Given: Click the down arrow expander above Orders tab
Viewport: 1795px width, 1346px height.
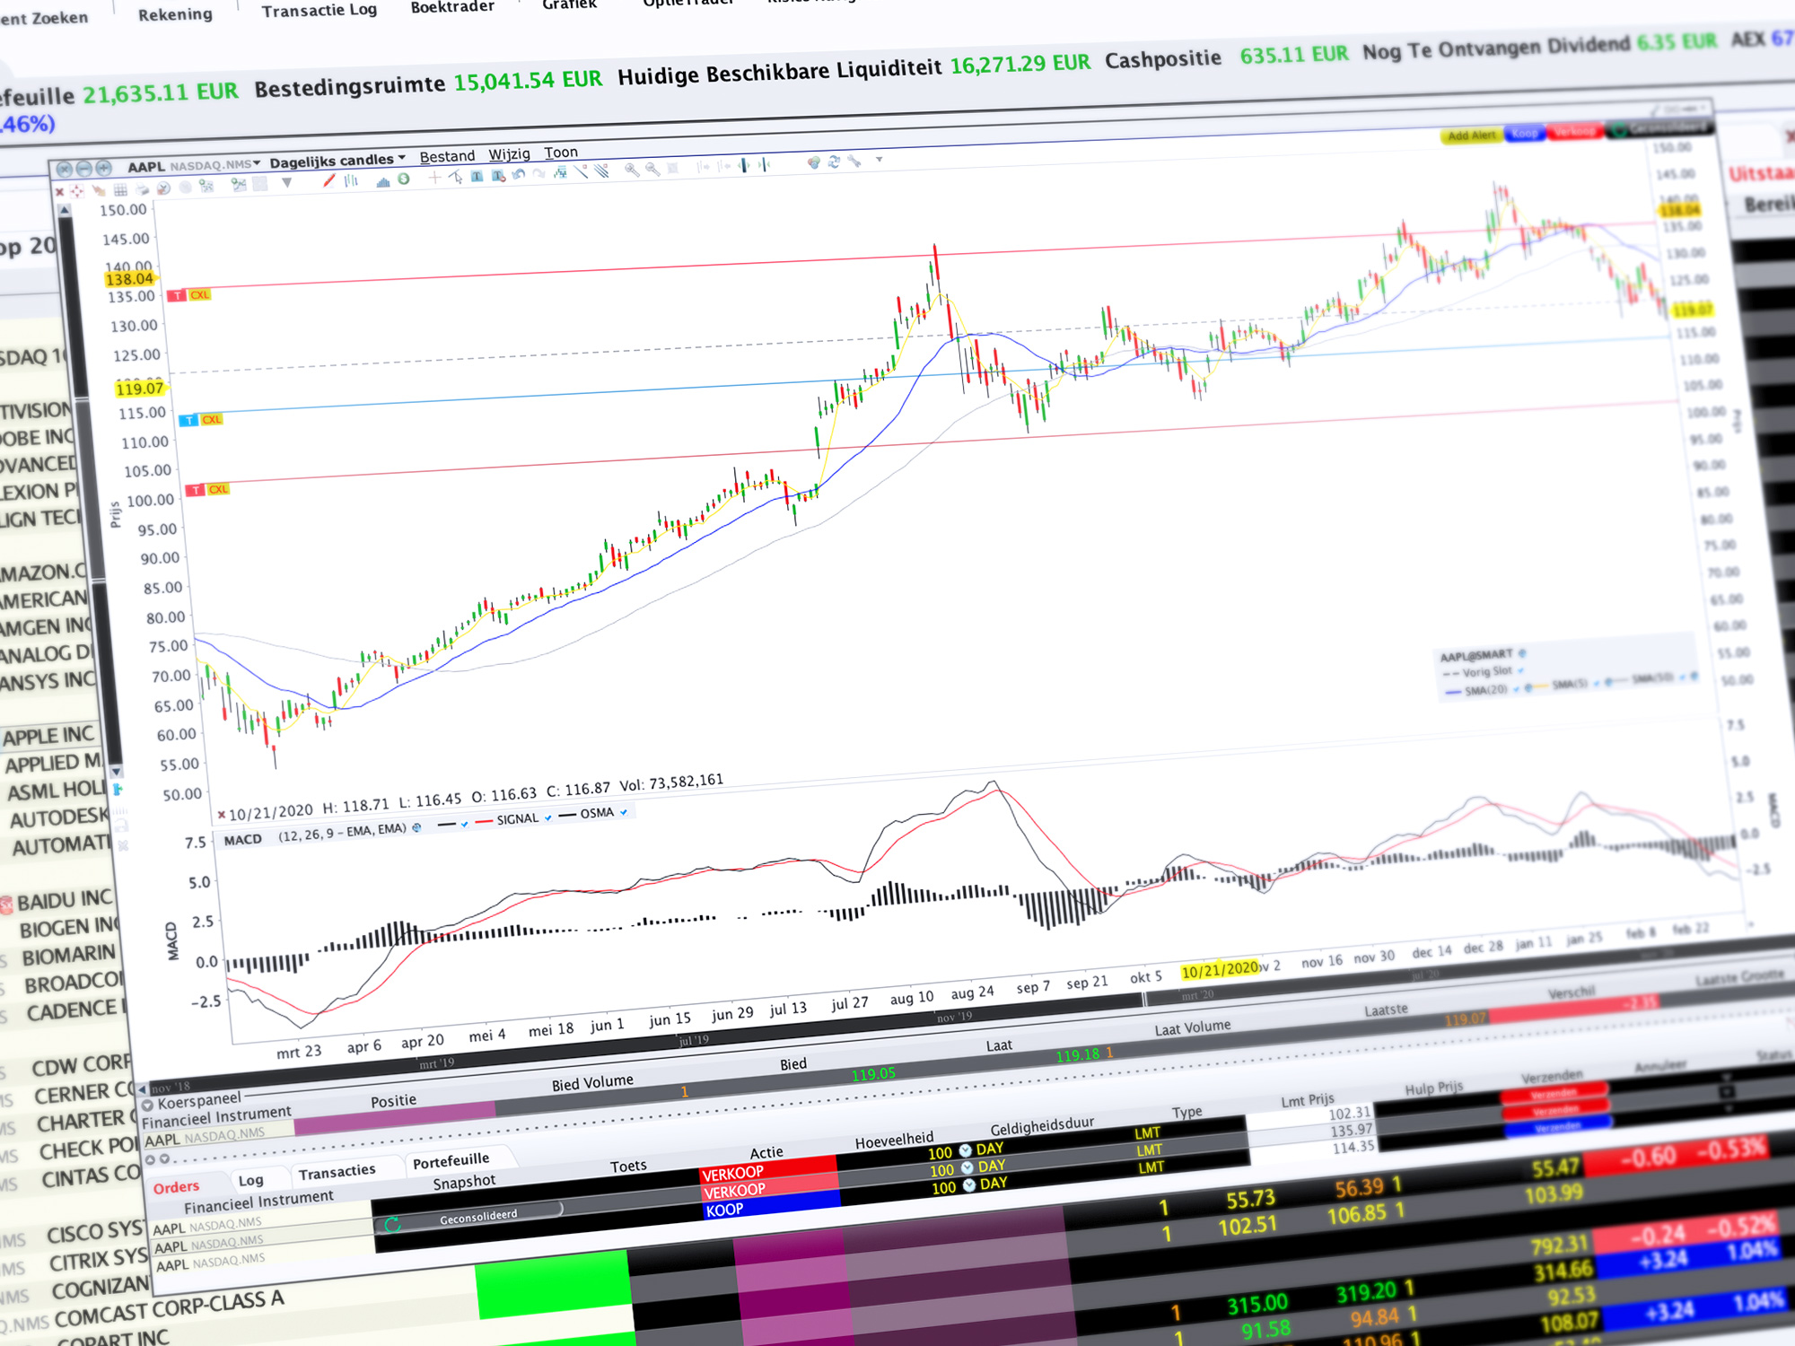Looking at the screenshot, I should tap(164, 1158).
